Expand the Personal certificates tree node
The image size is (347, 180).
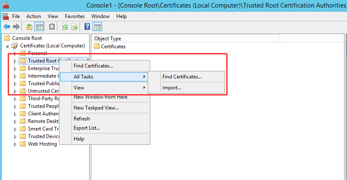15,54
